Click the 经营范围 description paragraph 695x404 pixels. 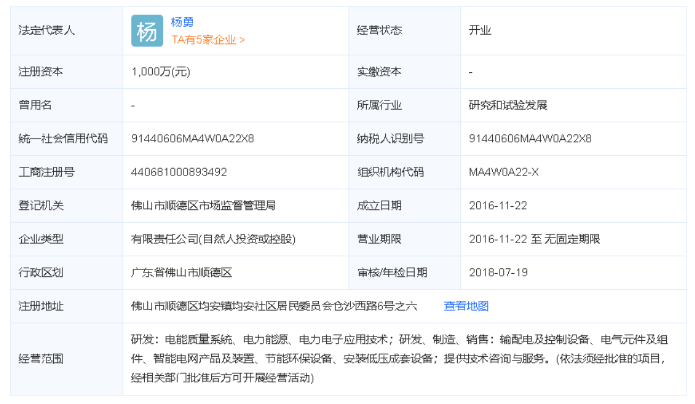pos(399,359)
